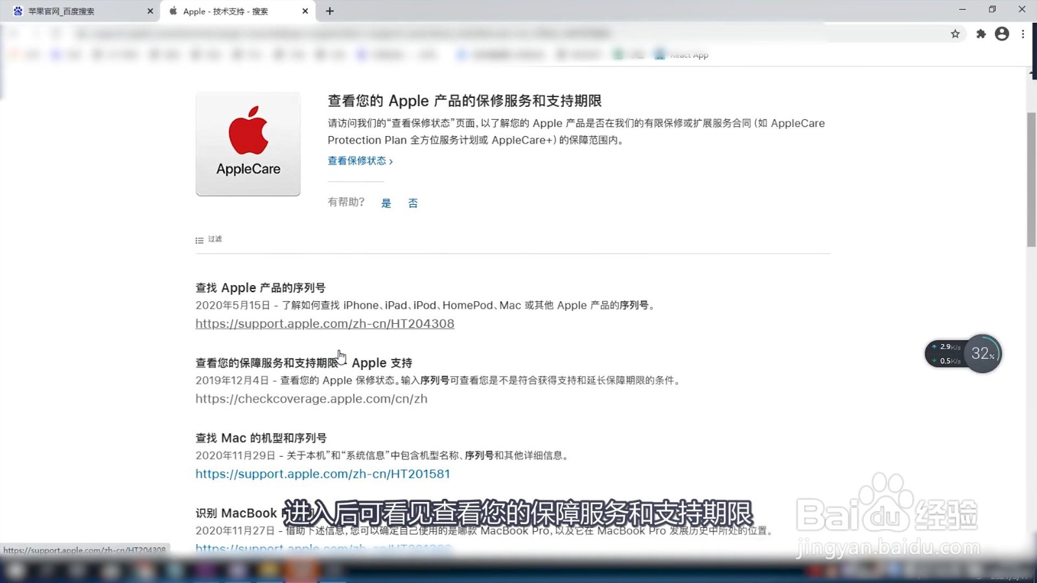Follow the support.apple.com HT201581 URL

pos(323,474)
